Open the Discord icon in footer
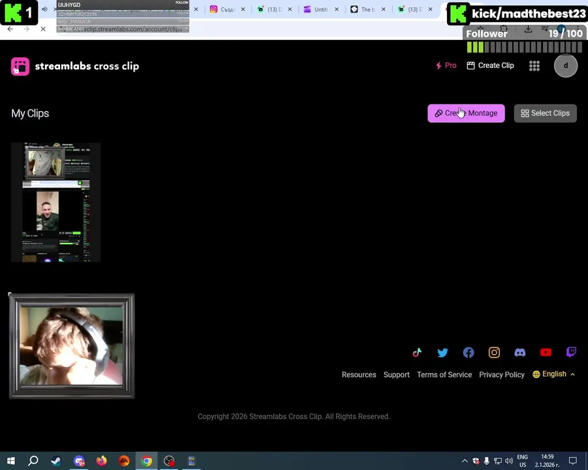This screenshot has width=588, height=470. click(520, 352)
